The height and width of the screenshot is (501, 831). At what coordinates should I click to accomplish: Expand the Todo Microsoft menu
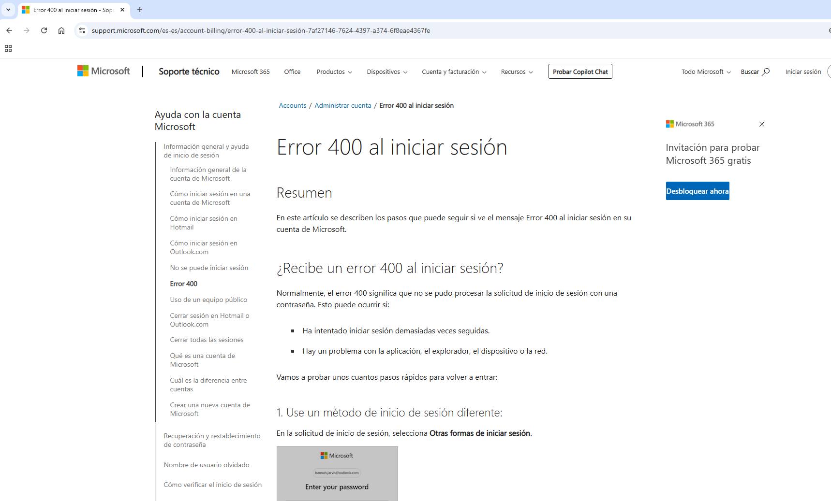click(706, 72)
